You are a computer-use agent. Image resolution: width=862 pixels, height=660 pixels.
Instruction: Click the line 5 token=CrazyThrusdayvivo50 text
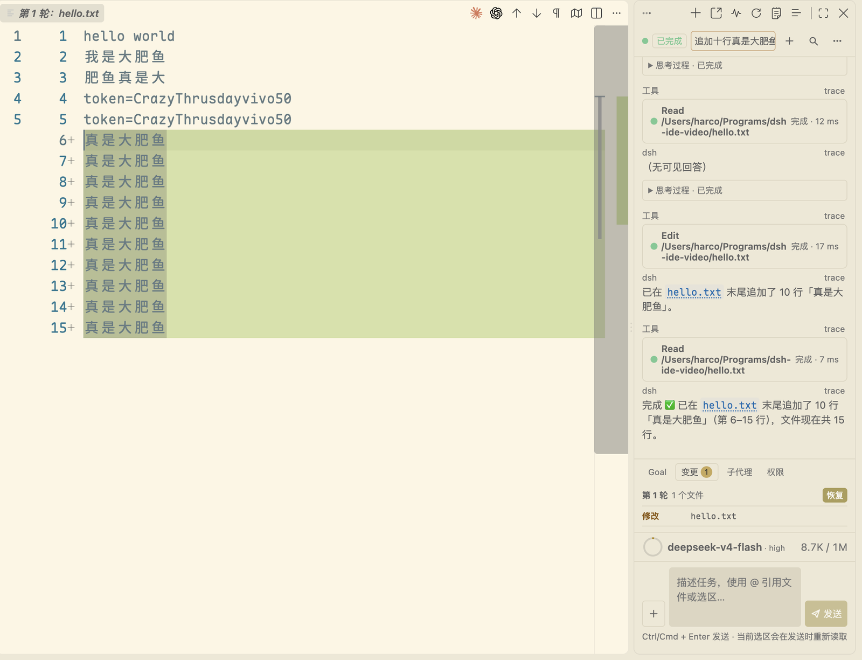pos(187,120)
